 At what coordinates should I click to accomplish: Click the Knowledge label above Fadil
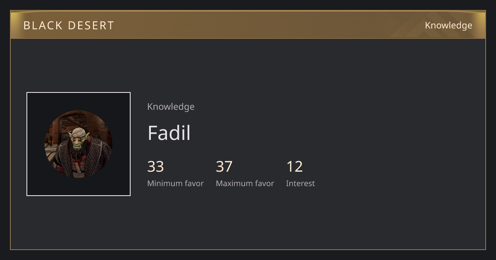[171, 107]
